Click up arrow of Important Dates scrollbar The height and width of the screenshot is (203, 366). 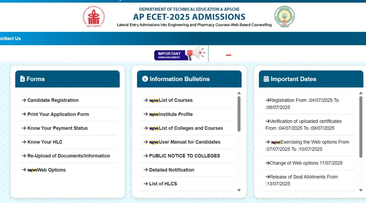point(361,93)
